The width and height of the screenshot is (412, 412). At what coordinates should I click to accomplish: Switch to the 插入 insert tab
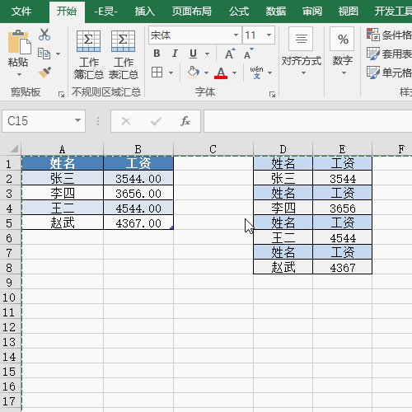[x=145, y=12]
